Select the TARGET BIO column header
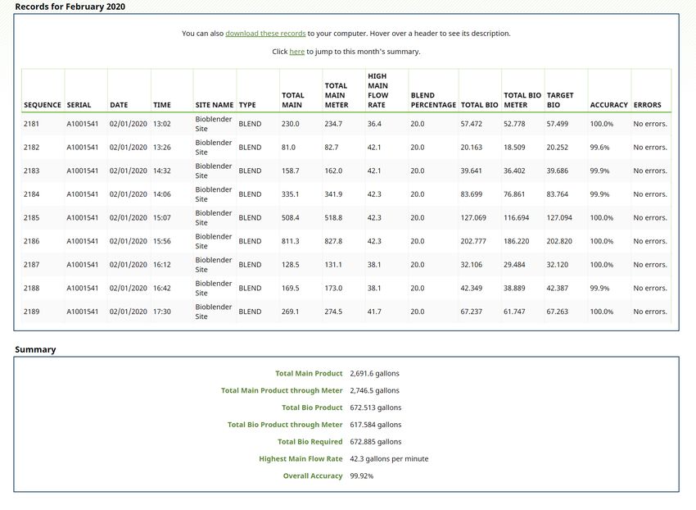The image size is (696, 510). 560,100
